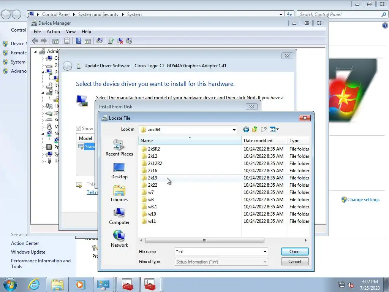389x292 pixels.
Task: Open the Action menu in Device Manager
Action: tap(53, 32)
